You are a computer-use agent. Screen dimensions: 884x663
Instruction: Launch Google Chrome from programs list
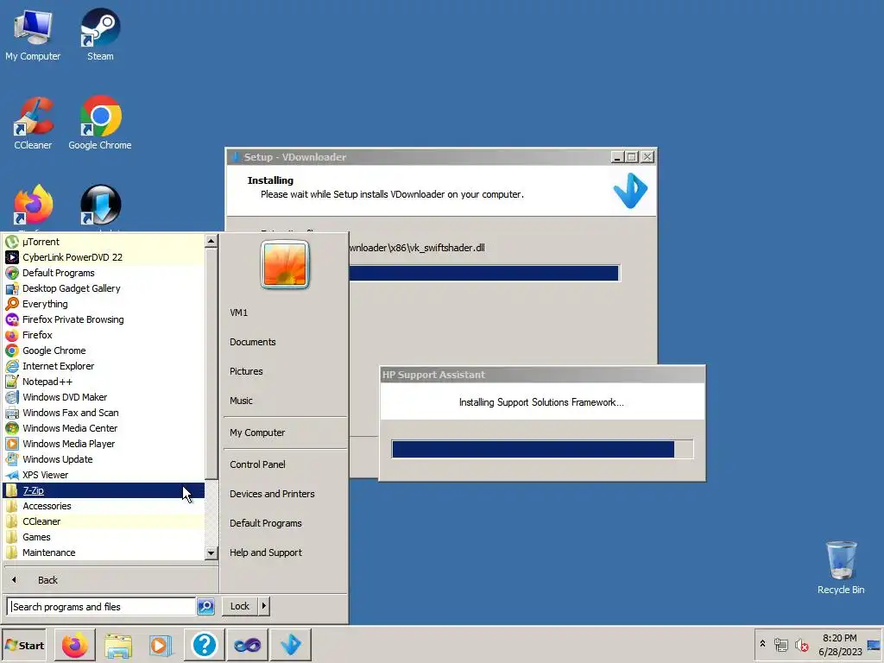104,350
